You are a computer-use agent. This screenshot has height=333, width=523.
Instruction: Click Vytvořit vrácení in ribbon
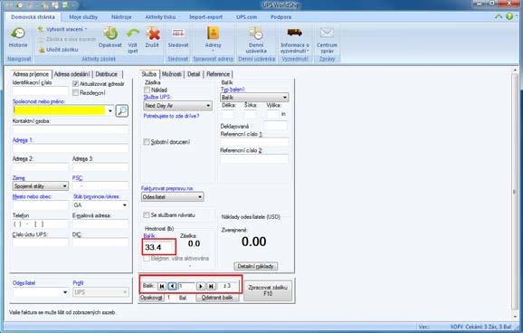click(62, 29)
